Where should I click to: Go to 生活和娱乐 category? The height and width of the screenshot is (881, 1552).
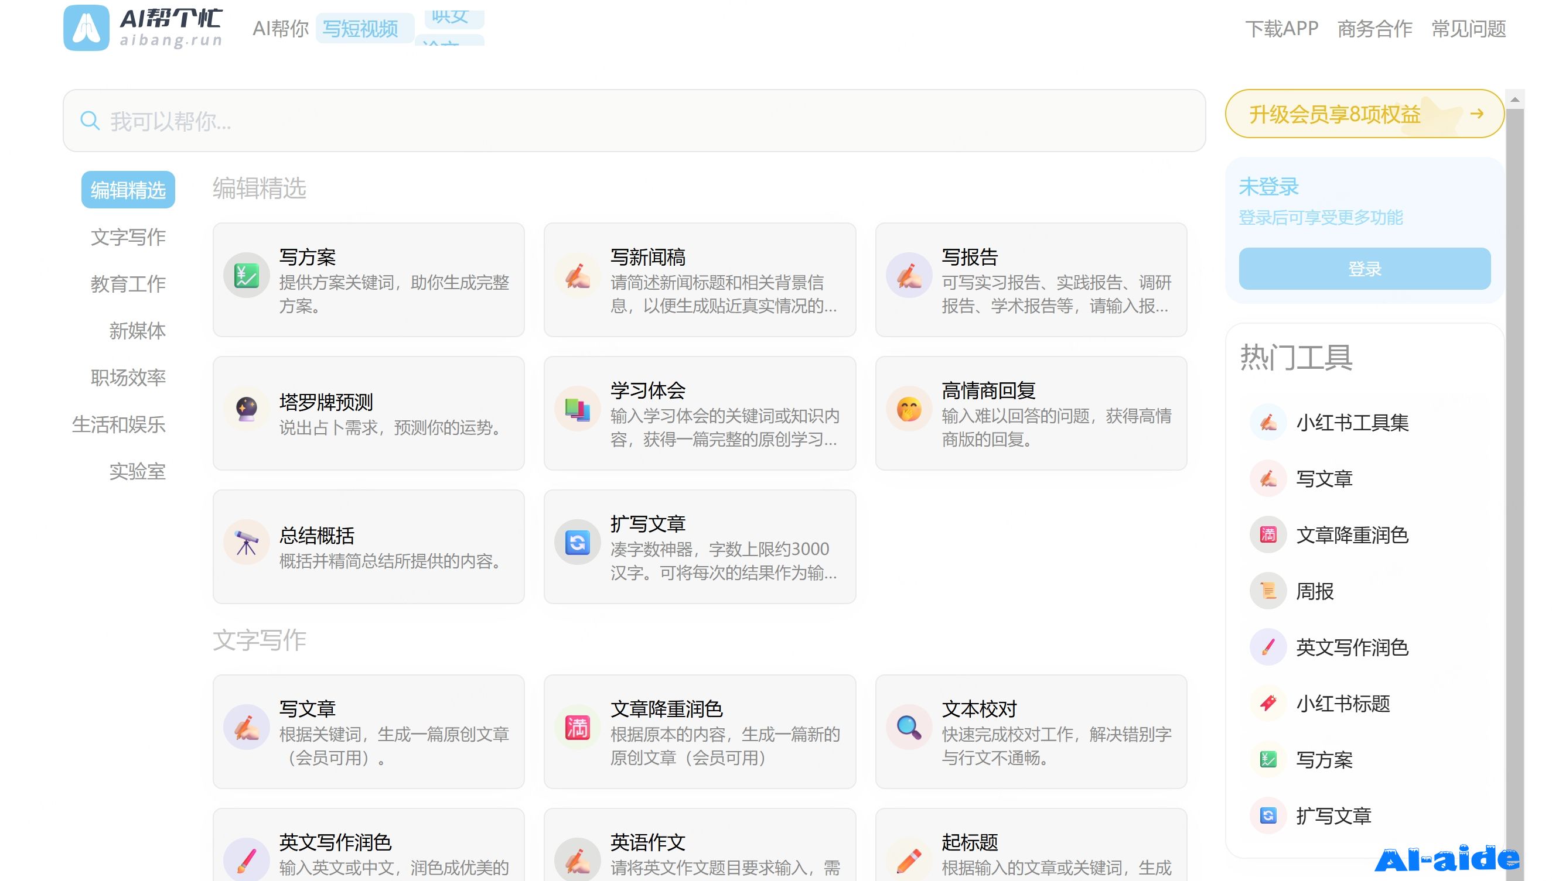pos(119,424)
